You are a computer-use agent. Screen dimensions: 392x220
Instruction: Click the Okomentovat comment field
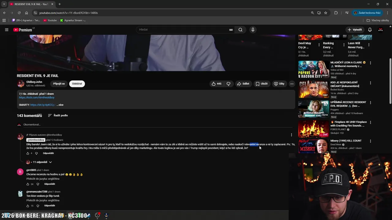[x=158, y=125]
